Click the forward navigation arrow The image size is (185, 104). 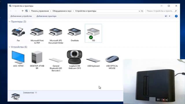tap(15, 11)
